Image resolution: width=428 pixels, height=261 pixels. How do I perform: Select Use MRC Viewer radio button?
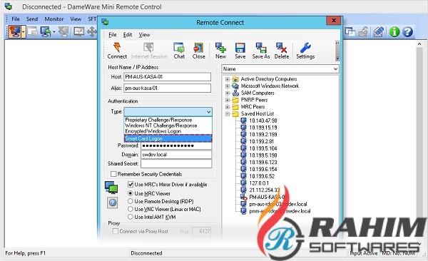[x=131, y=193]
